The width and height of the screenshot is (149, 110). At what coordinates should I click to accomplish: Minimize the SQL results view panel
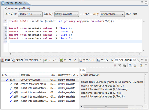[142, 59]
